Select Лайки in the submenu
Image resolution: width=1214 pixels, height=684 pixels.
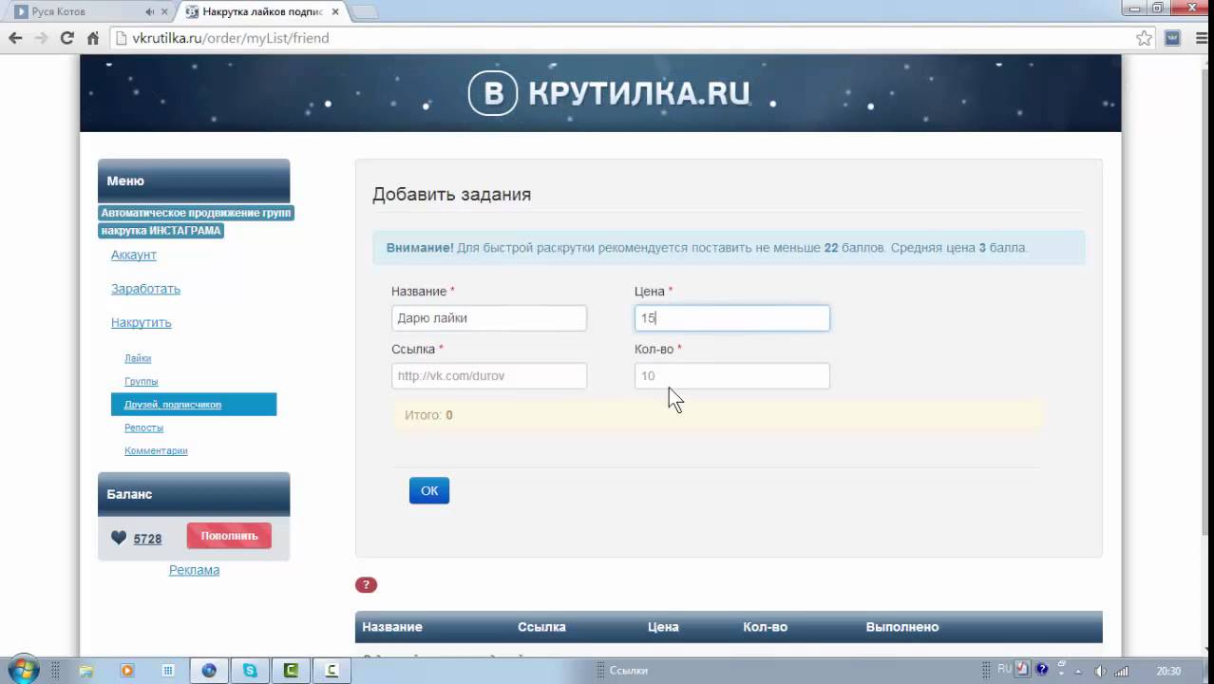pos(138,358)
